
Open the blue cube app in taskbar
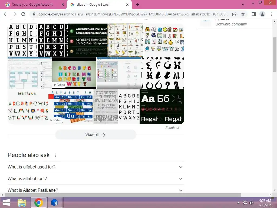[x=54, y=203]
